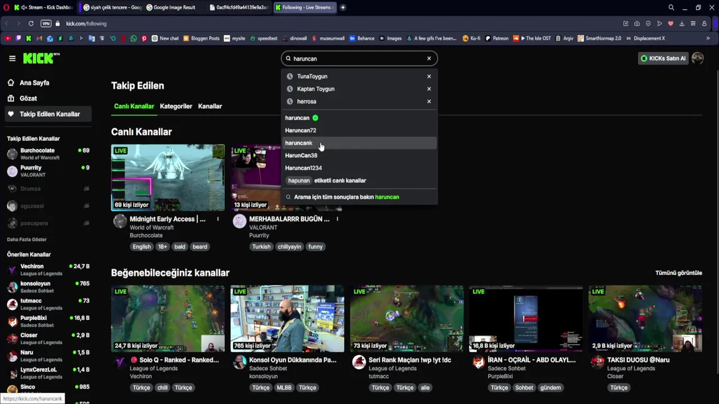The image size is (719, 404).
Task: Click the browser tab search magnifier icon
Action: pyautogui.click(x=671, y=7)
